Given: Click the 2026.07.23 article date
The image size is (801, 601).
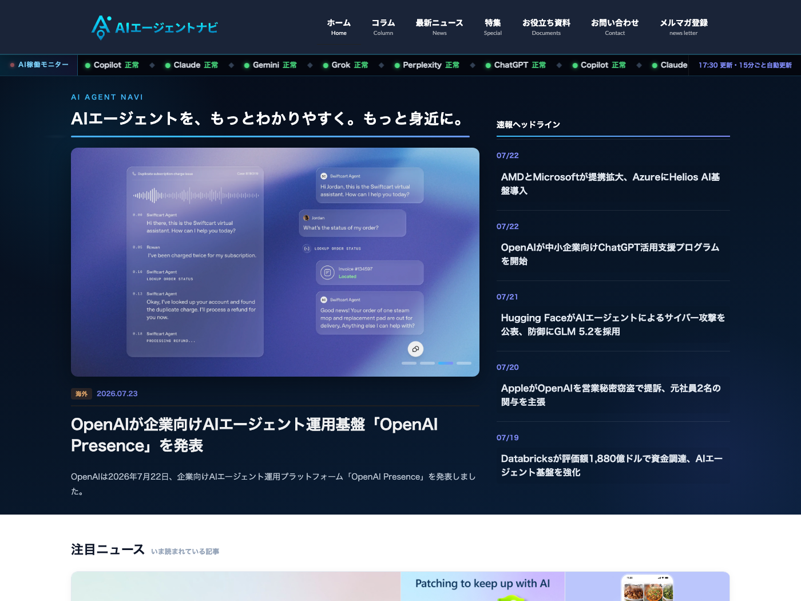Looking at the screenshot, I should 117,394.
